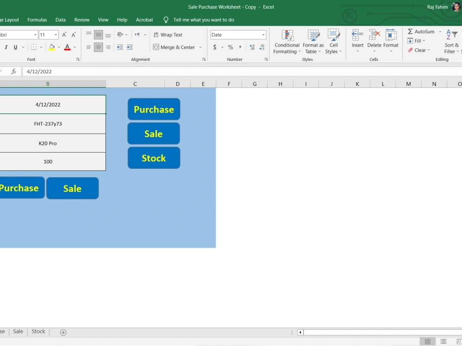462x346 pixels.
Task: Apply the red font color A
Action: click(67, 47)
